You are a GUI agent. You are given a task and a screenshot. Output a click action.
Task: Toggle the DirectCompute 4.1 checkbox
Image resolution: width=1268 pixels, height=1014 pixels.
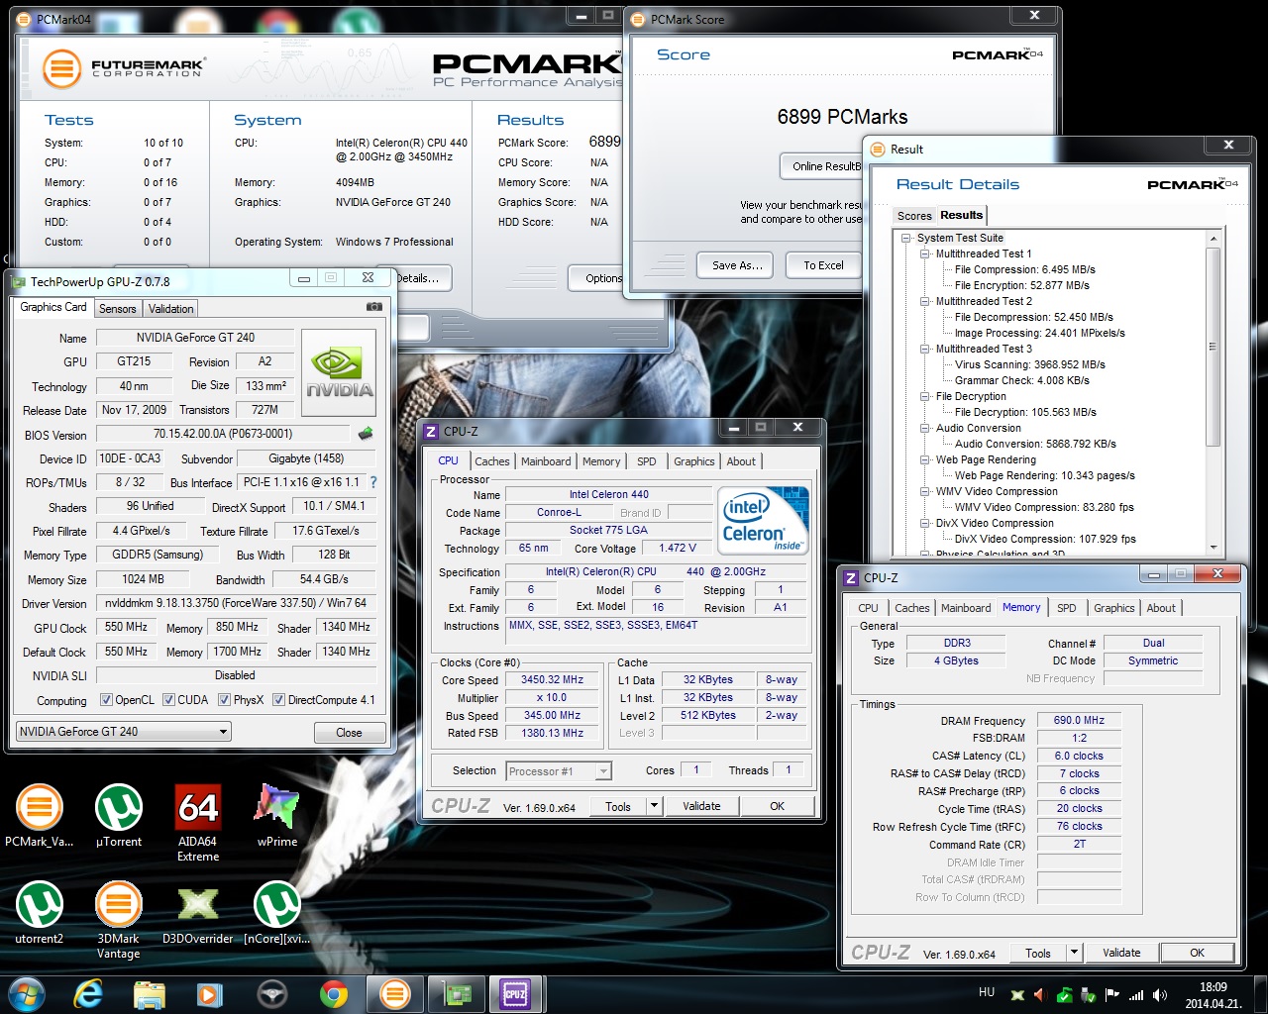pyautogui.click(x=278, y=700)
